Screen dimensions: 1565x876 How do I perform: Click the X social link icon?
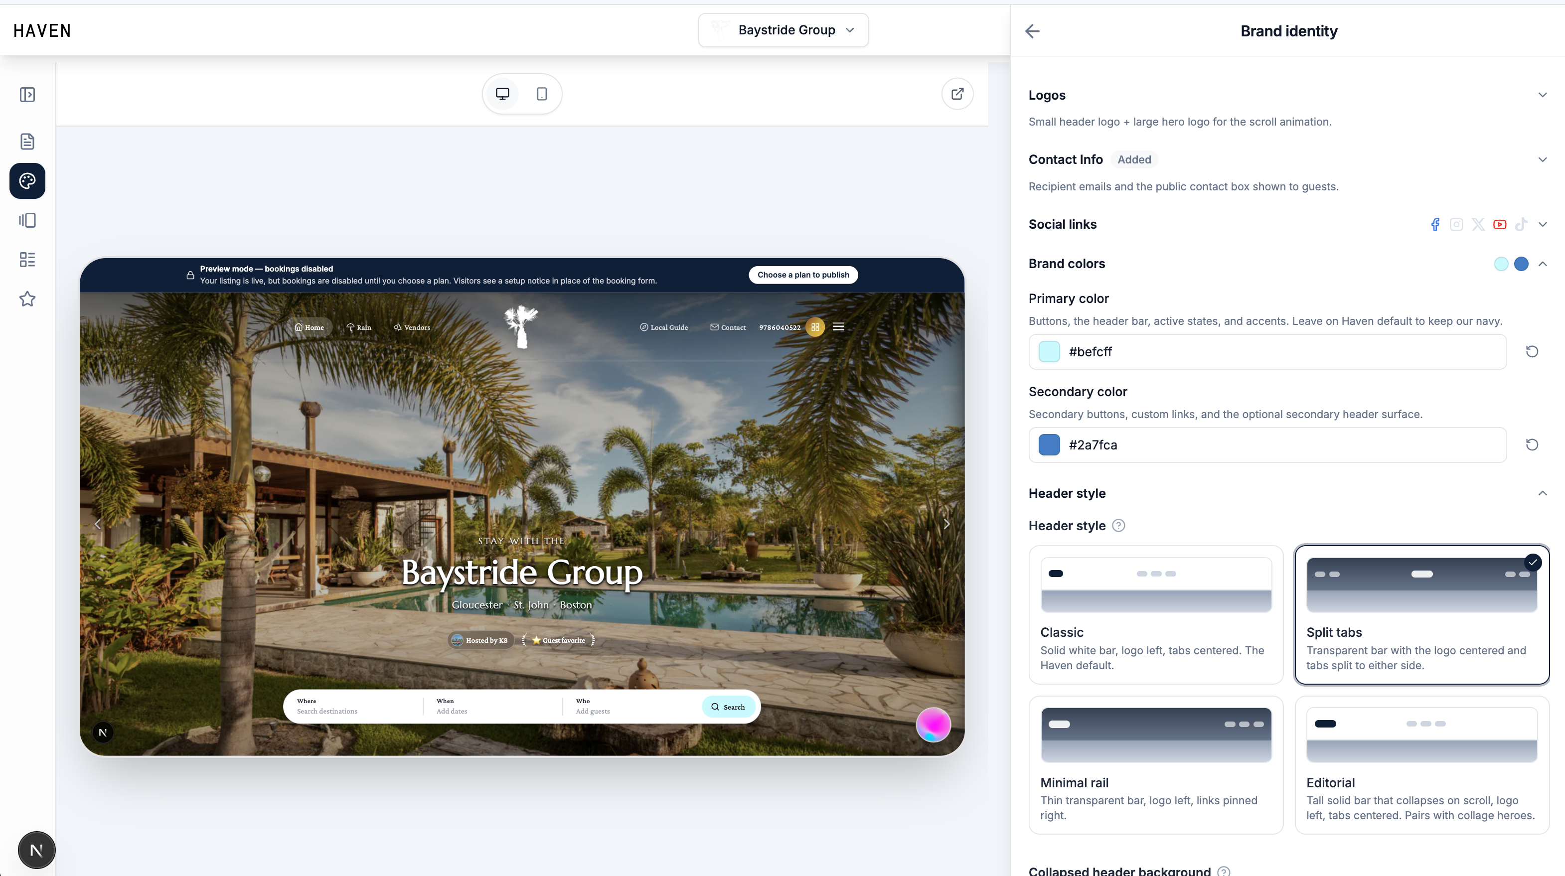point(1478,224)
